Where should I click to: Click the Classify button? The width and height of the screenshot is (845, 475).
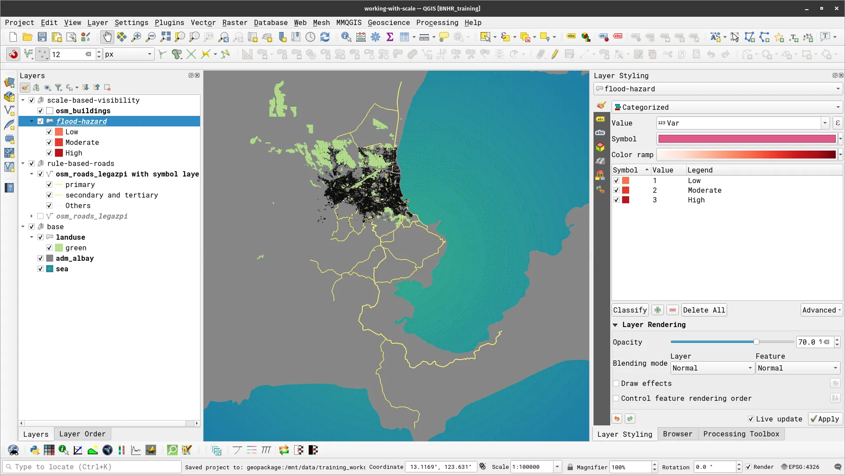(630, 310)
